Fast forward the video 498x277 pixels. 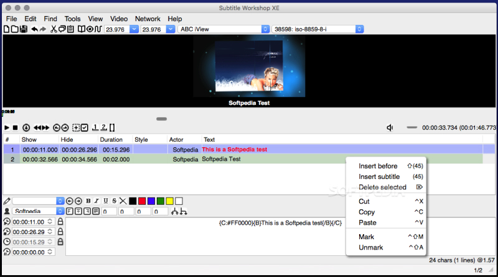pyautogui.click(x=45, y=128)
